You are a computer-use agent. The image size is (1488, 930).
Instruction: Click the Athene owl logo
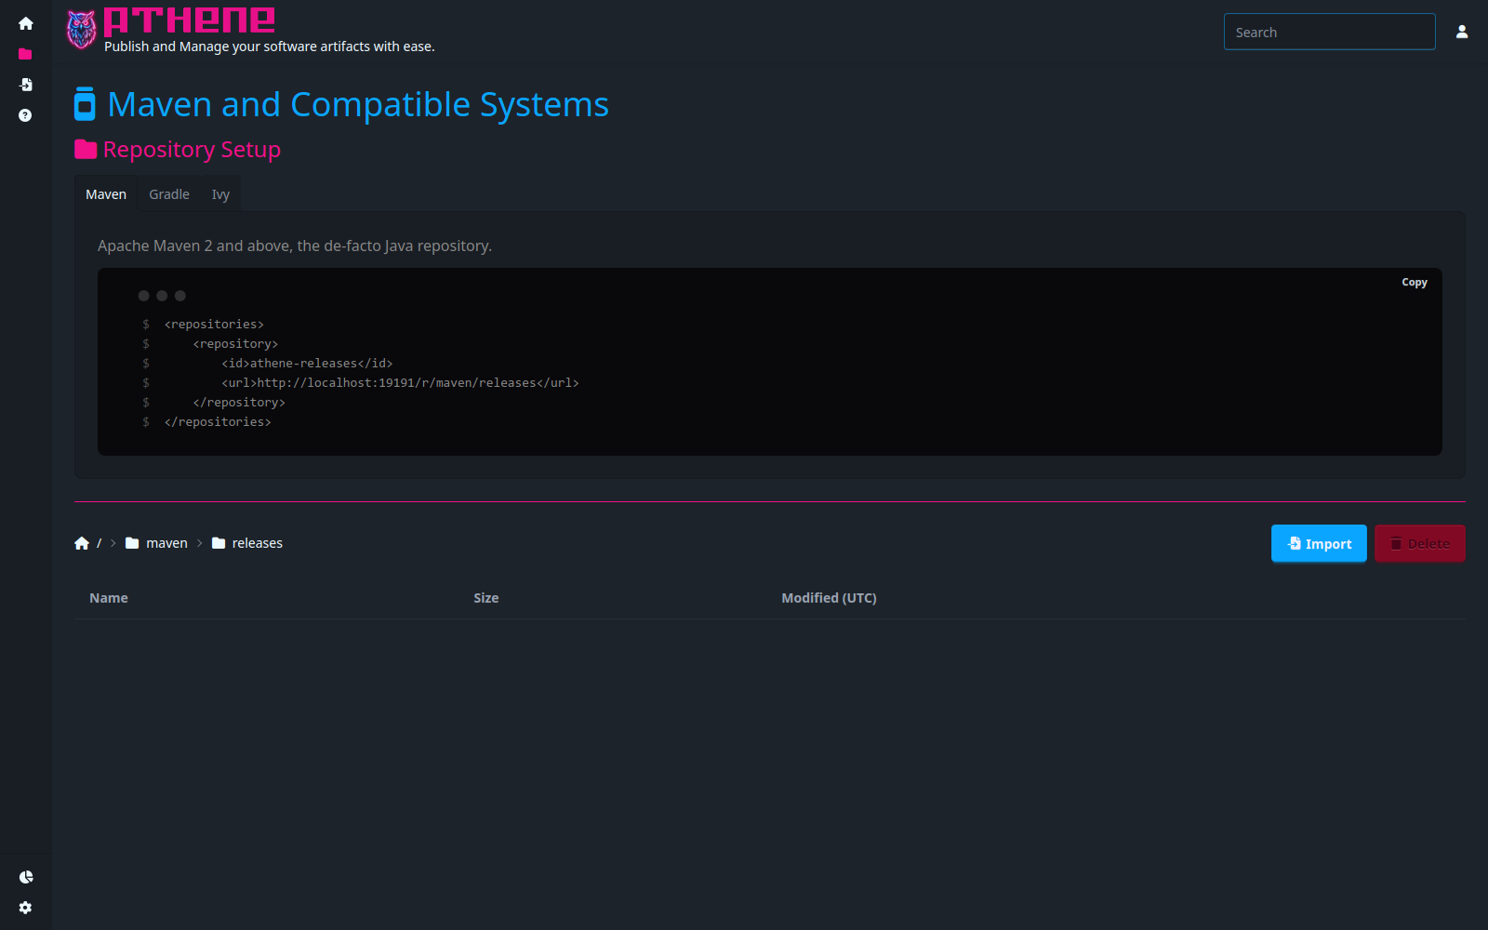tap(82, 30)
